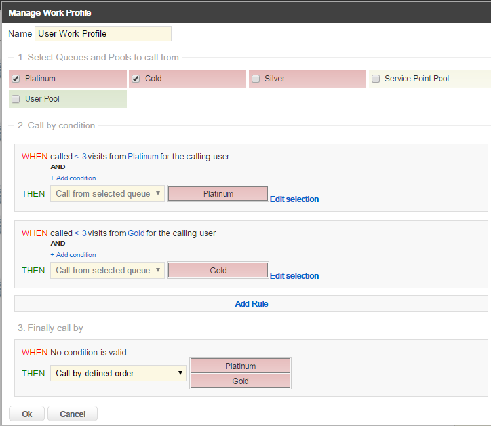Select Platinum swatch in the final order list
This screenshot has width=491, height=426.
241,366
